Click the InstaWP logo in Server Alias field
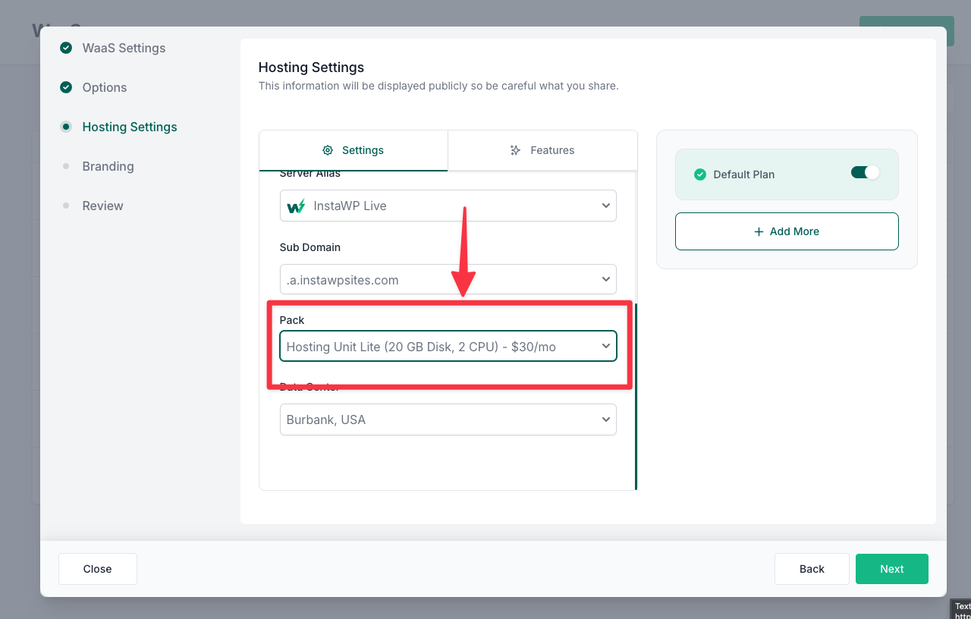The image size is (971, 619). coord(296,206)
